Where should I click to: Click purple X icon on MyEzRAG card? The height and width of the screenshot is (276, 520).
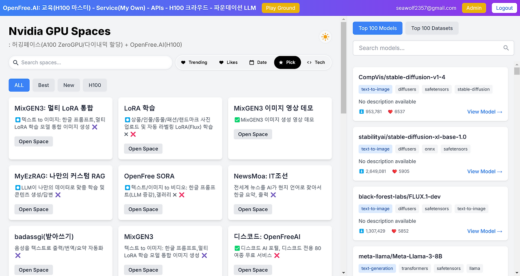(58, 195)
